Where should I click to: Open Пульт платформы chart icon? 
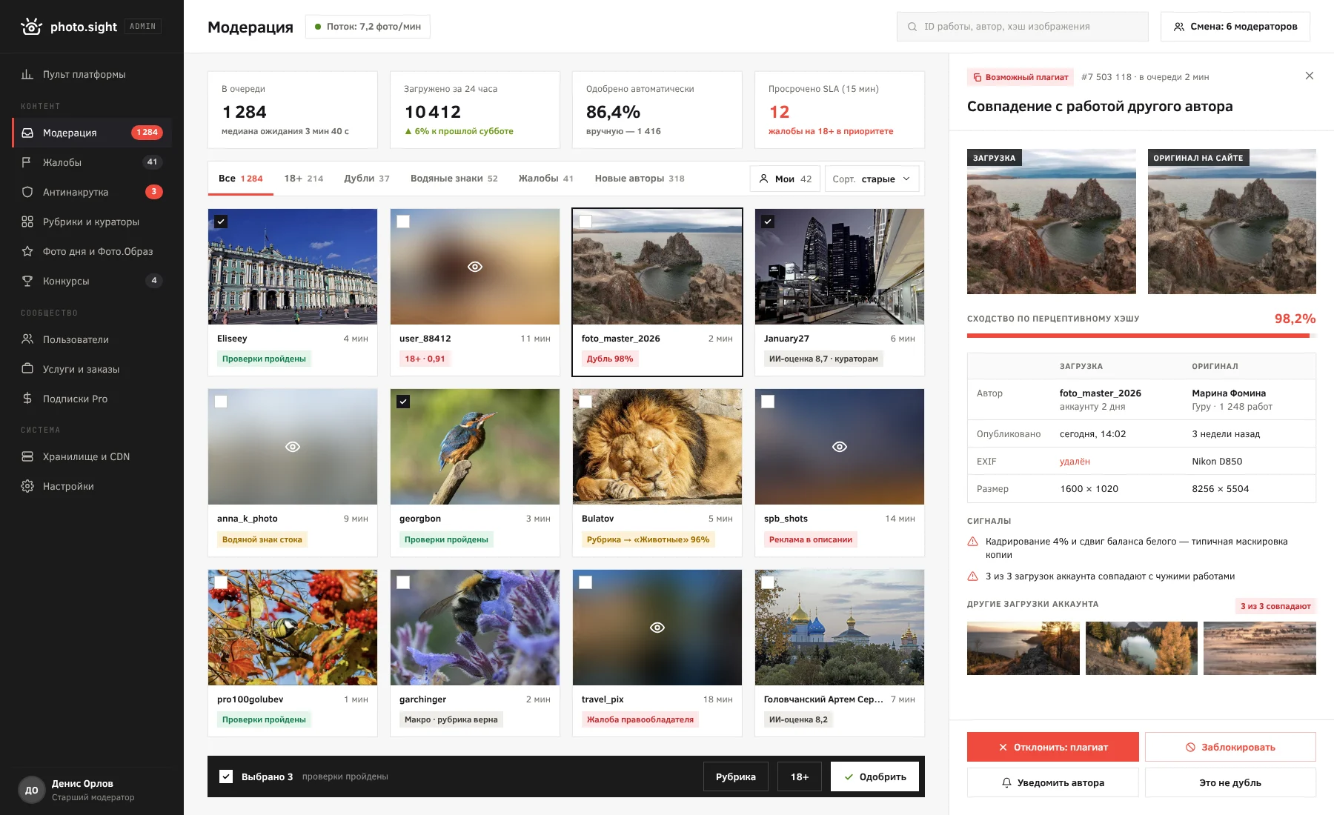27,74
